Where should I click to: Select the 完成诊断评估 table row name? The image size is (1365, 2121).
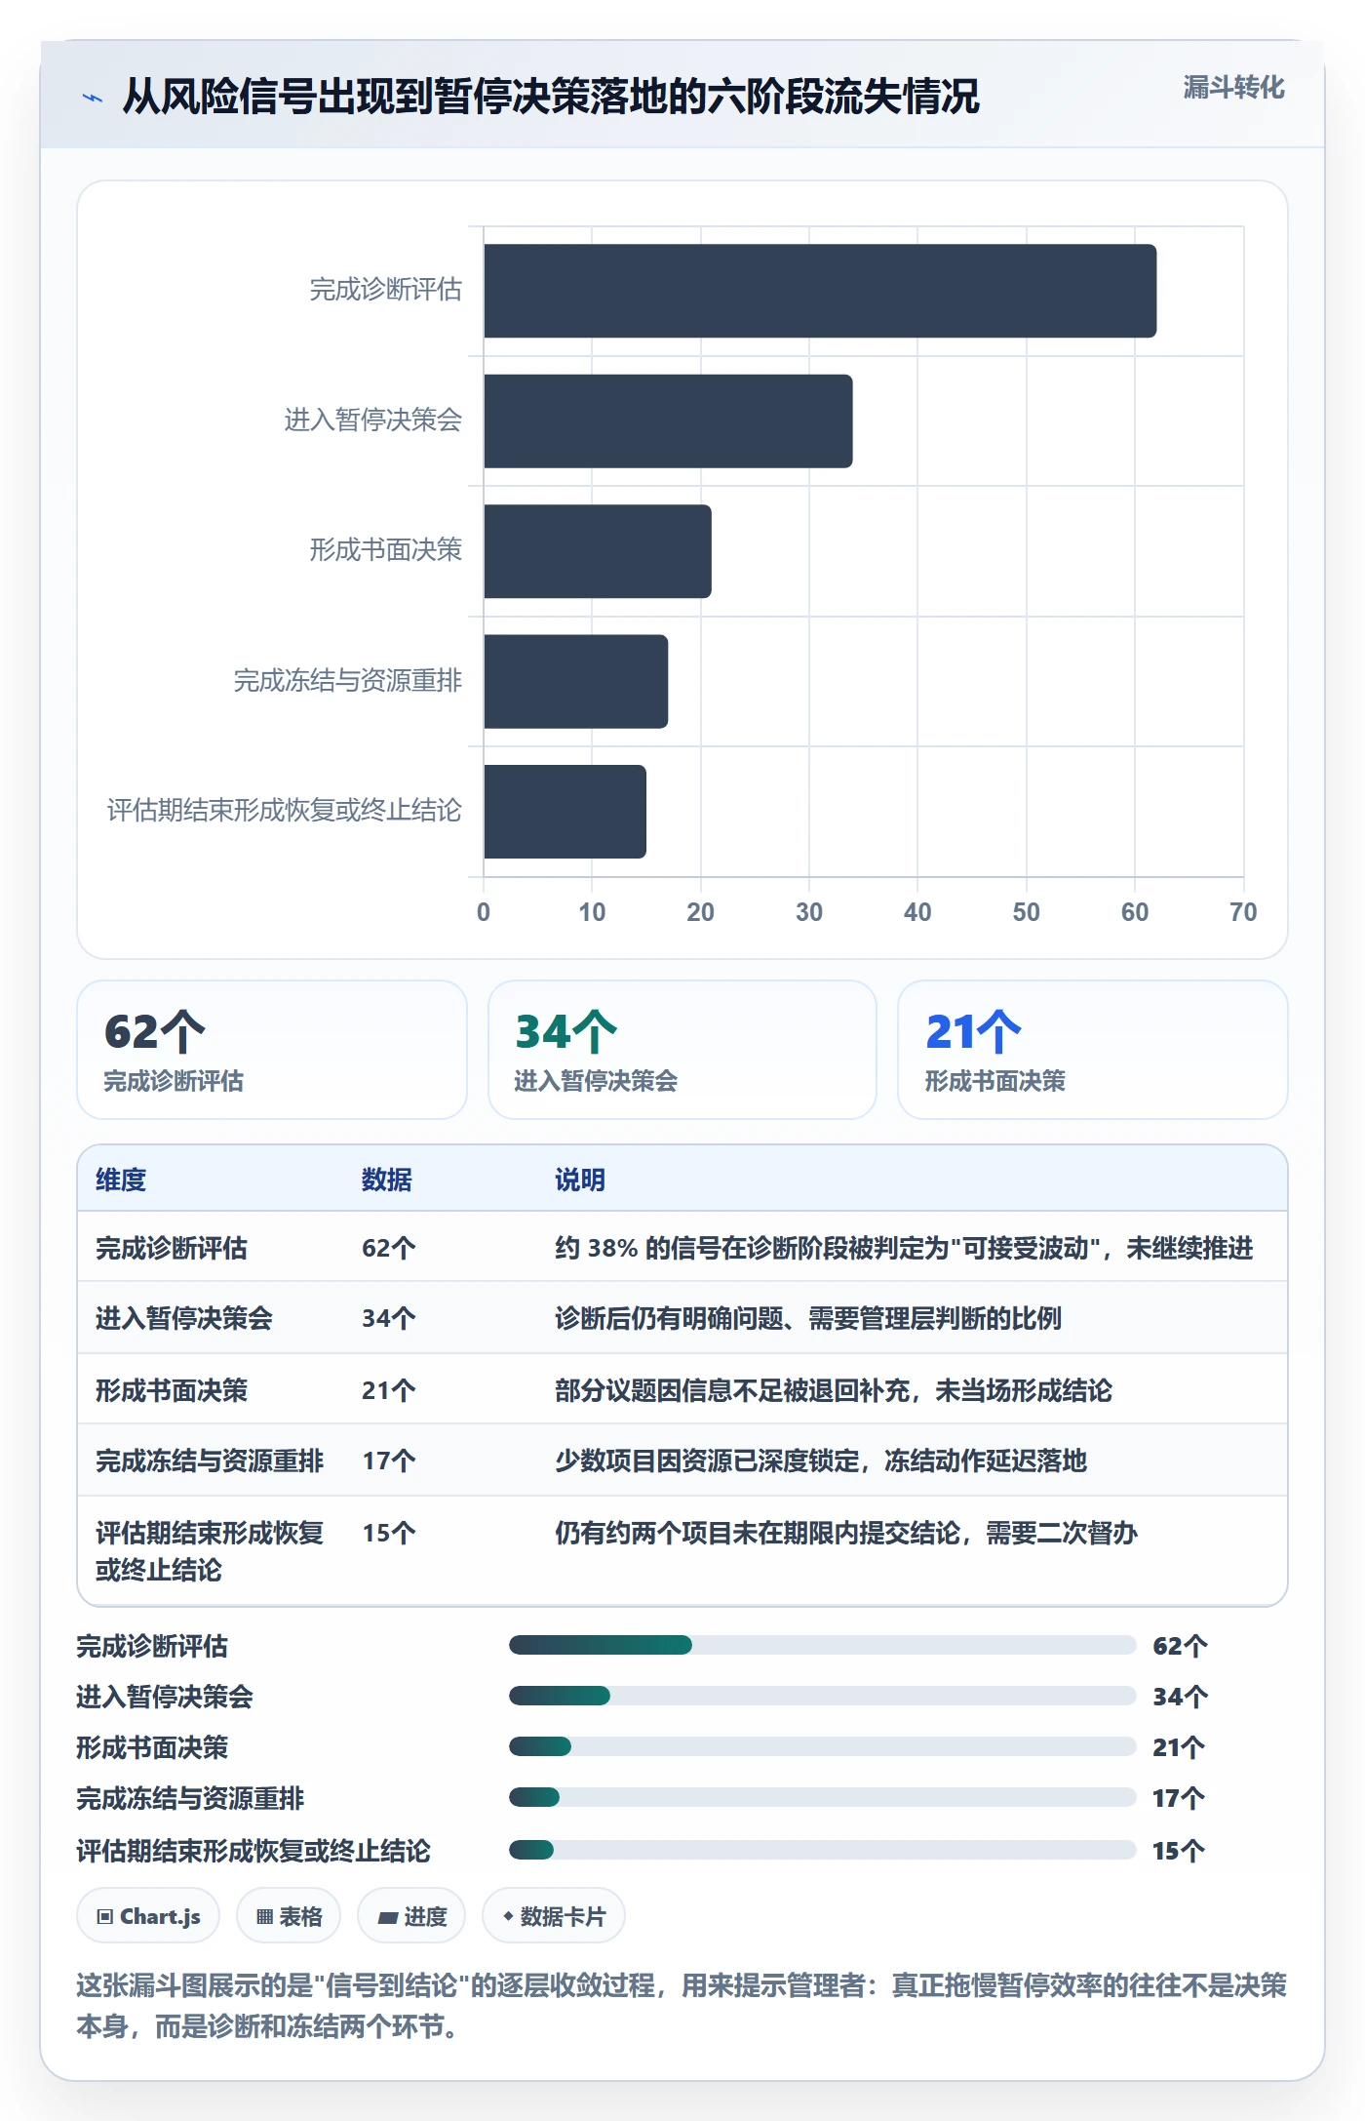point(172,1248)
